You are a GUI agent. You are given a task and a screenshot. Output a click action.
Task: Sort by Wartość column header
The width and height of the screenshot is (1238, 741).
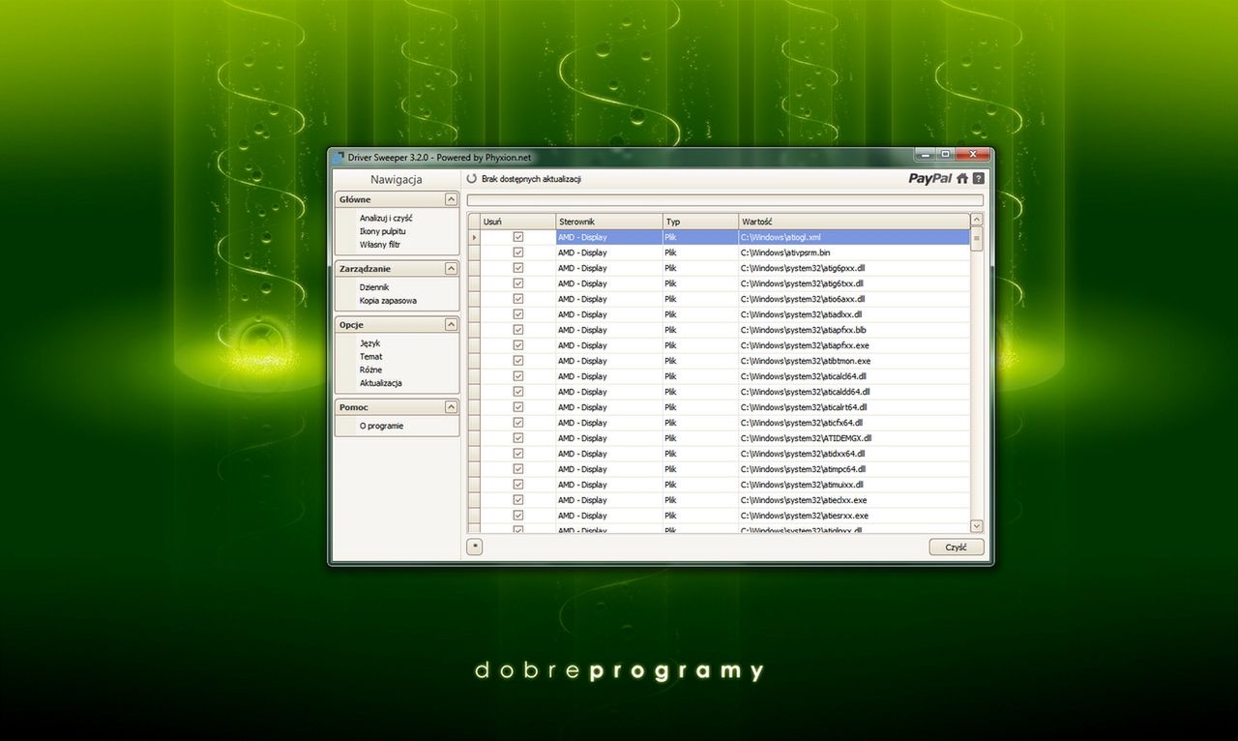click(x=854, y=222)
